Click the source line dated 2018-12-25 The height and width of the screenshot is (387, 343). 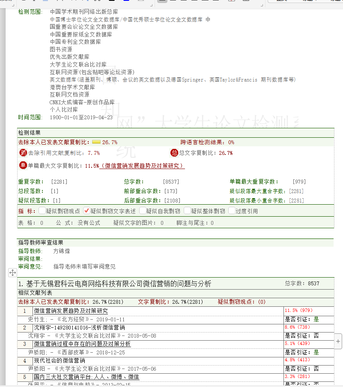click(x=76, y=352)
